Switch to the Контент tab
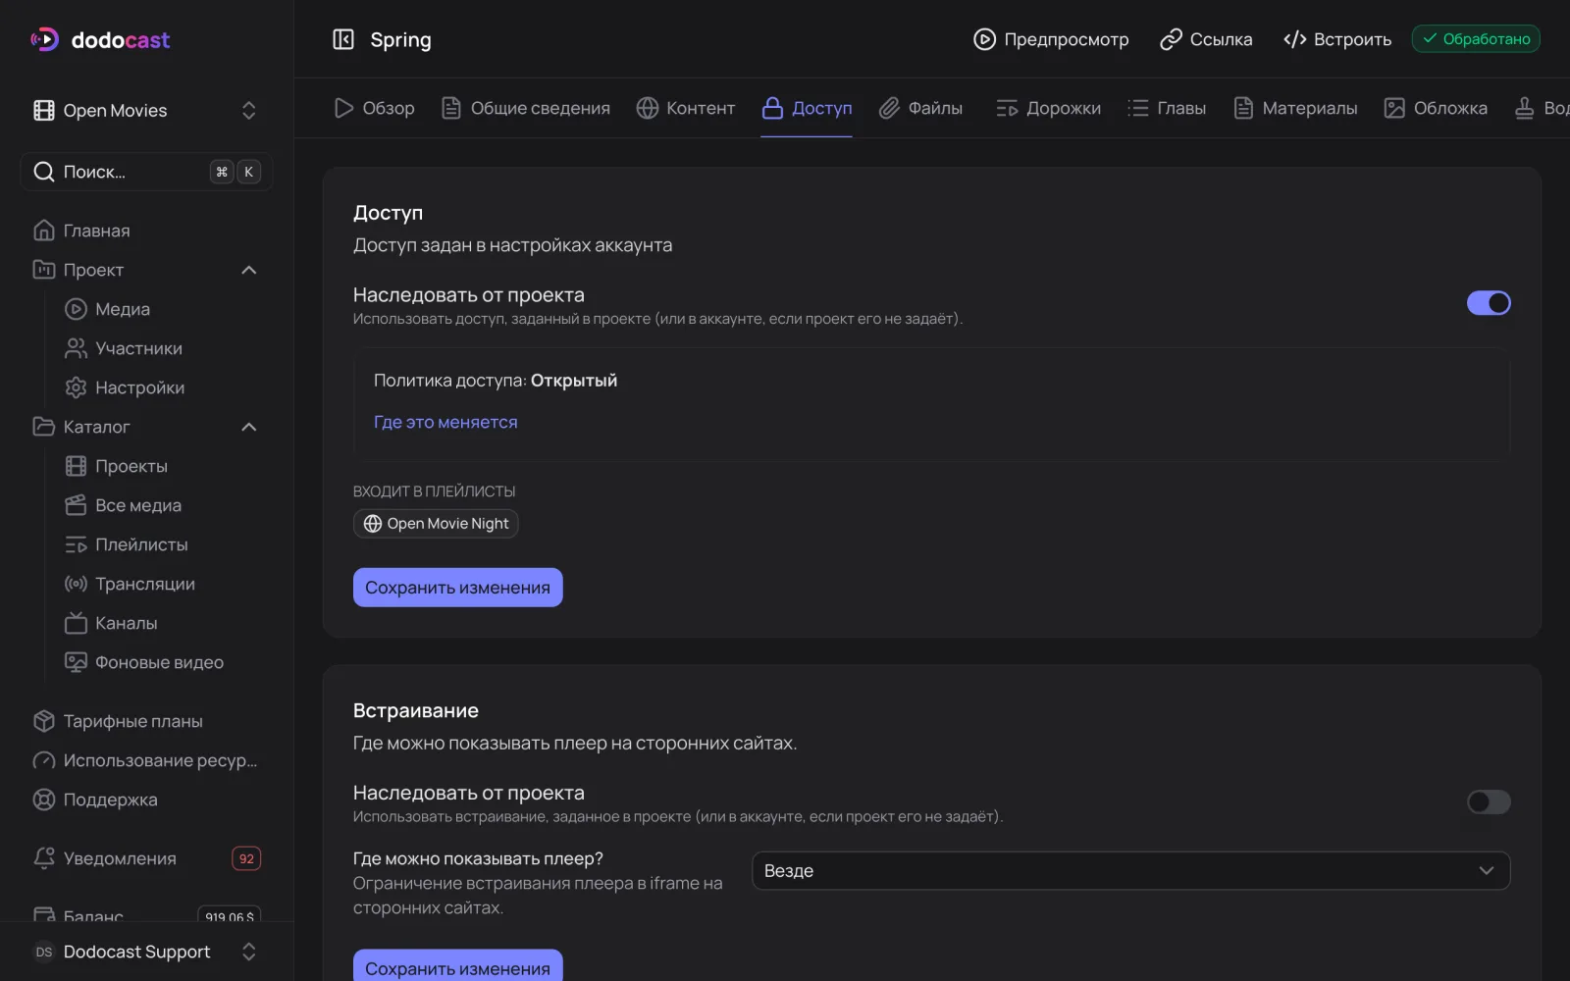 click(685, 108)
